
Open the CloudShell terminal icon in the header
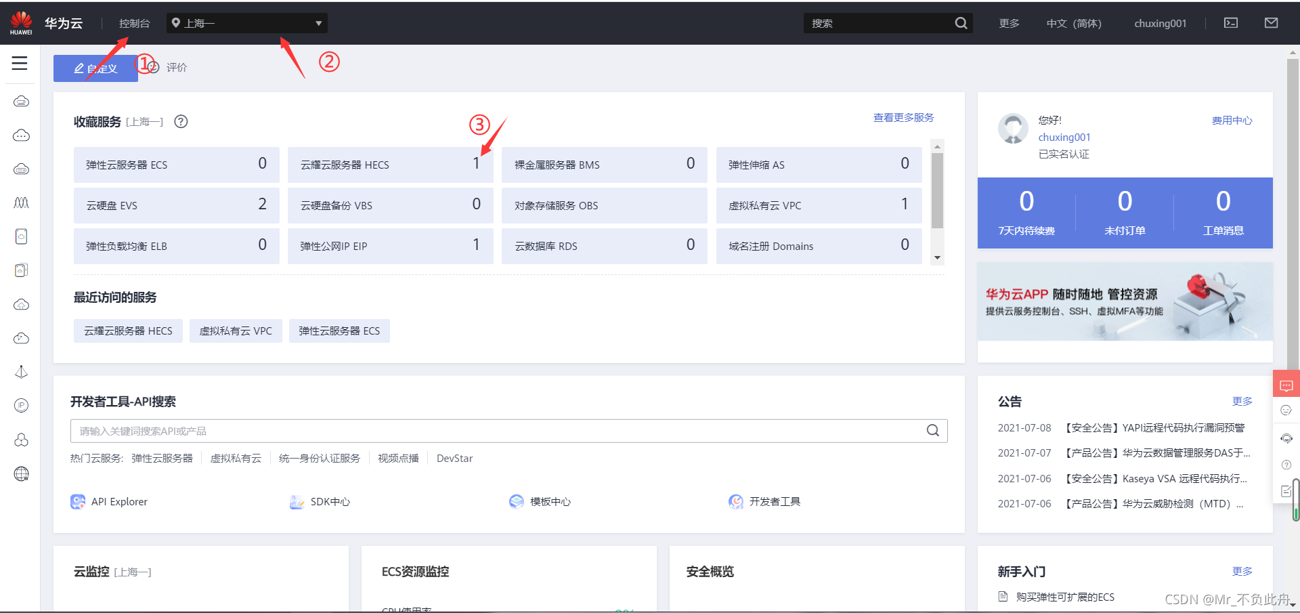click(1231, 23)
